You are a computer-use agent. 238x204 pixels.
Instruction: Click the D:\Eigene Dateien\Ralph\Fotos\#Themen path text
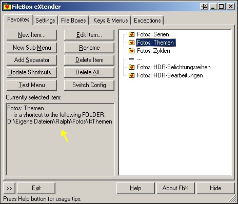pyautogui.click(x=60, y=121)
